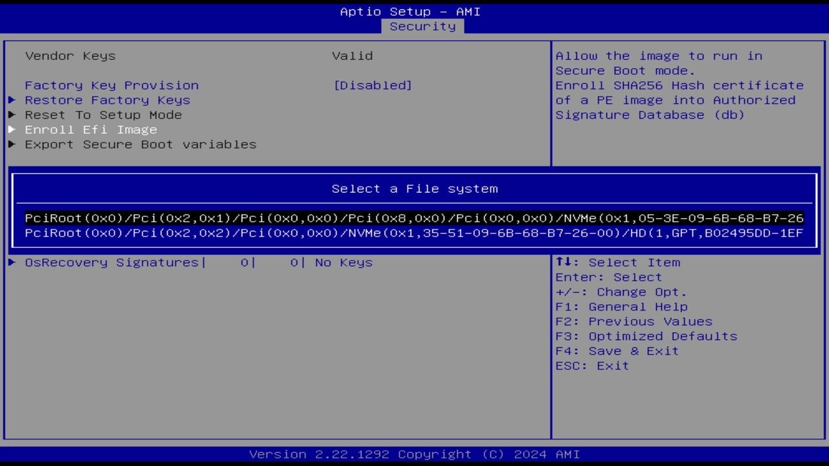This screenshot has height=466, width=829.
Task: Open the Enroll Efi Image entry
Action: 91,130
